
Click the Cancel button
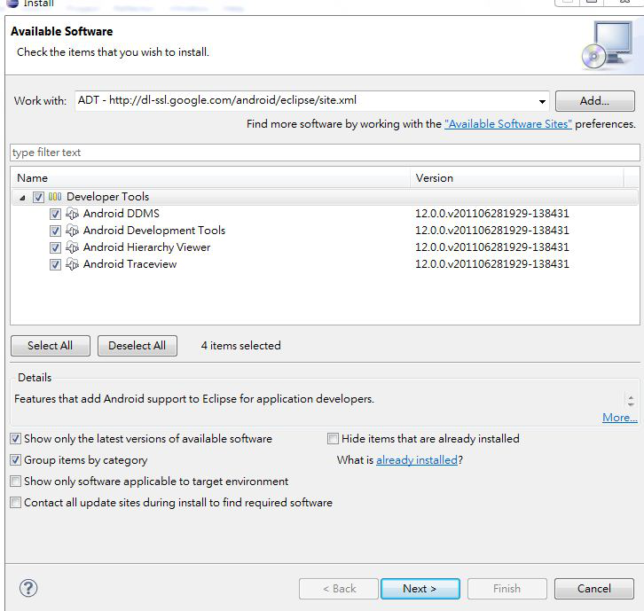[x=594, y=589]
